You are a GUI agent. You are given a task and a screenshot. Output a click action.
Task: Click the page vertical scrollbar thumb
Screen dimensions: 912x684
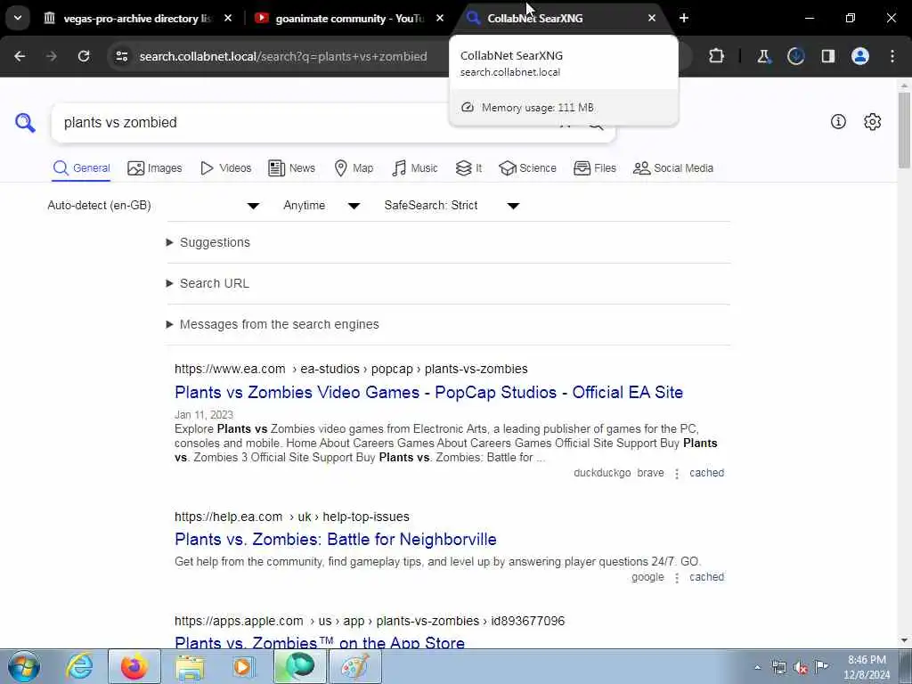(905, 131)
